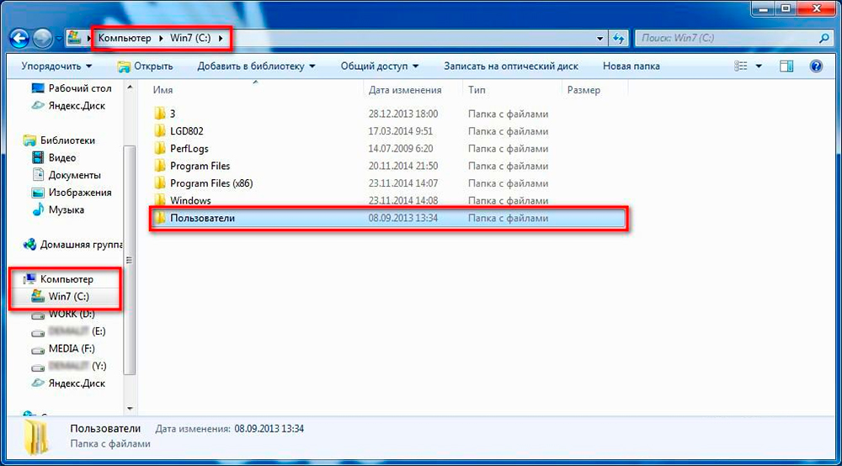Screen dimensions: 842x466
Task: Sort by the Дата изменения column header
Action: (x=405, y=90)
